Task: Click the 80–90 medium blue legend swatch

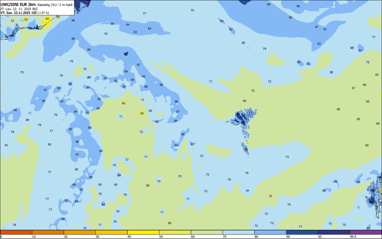Action: tap(270, 232)
